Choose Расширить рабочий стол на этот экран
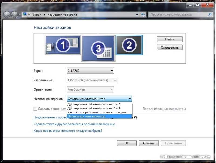This screenshot has width=216, height=163. point(99,112)
